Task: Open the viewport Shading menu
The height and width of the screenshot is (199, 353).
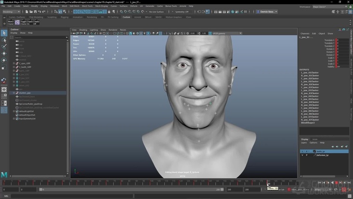Action: pyautogui.click(x=83, y=30)
